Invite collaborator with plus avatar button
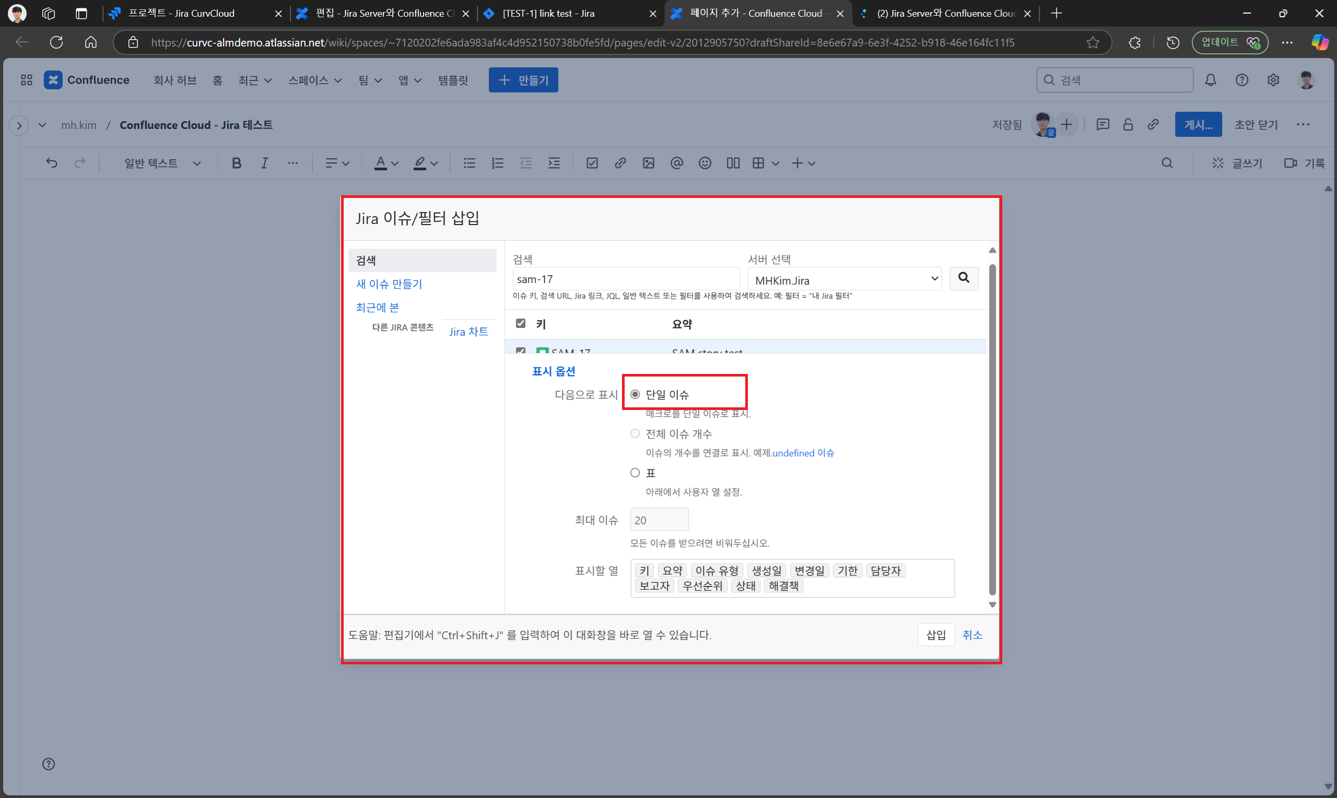1337x798 pixels. (x=1066, y=125)
